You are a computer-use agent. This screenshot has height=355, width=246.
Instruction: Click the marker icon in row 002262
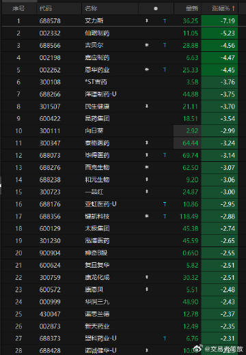click(147, 70)
